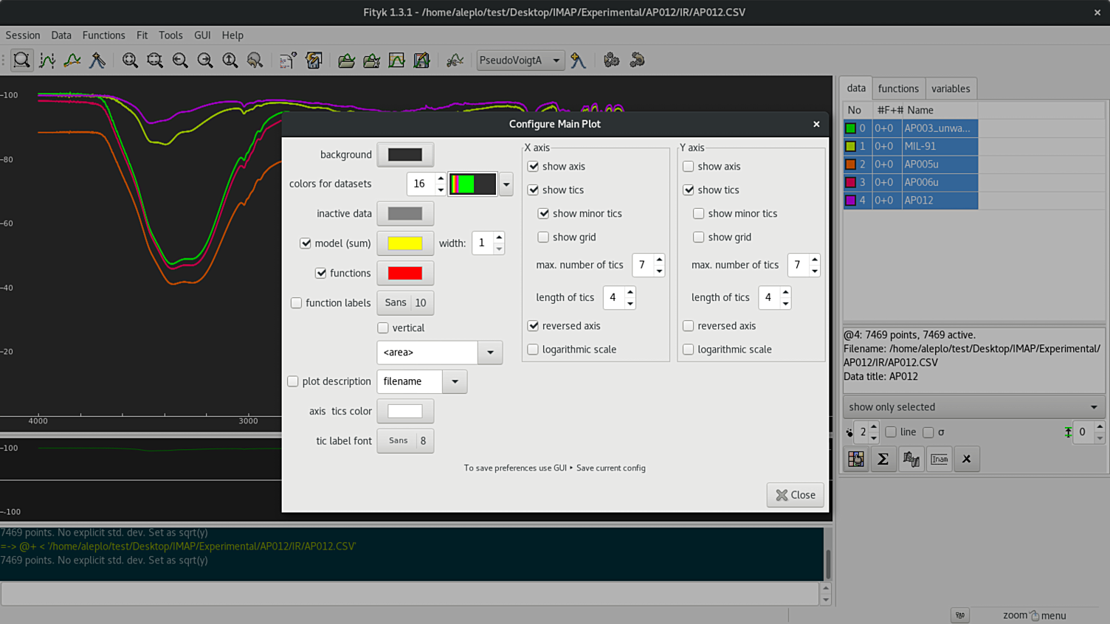The height and width of the screenshot is (624, 1110).
Task: Open the PseudoVoigtA function type dropdown
Action: pos(520,60)
